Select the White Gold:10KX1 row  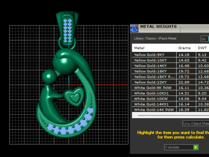pyautogui.click(x=171, y=93)
